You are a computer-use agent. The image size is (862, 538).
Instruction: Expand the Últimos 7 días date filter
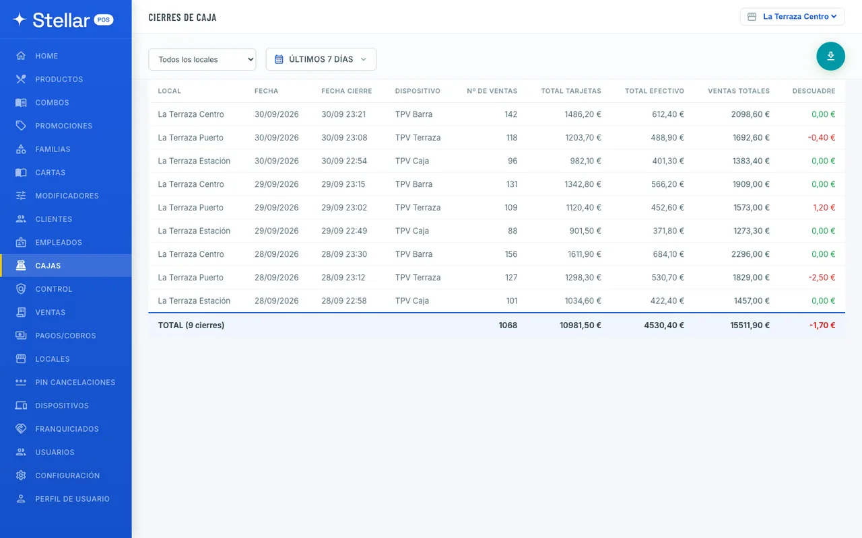point(321,59)
